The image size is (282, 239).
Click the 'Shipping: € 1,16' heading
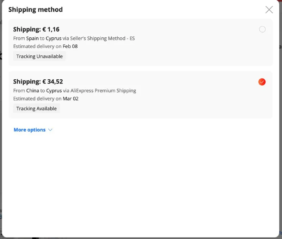36,29
